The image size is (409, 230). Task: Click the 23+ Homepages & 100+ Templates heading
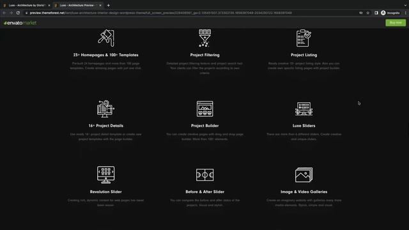(x=105, y=55)
